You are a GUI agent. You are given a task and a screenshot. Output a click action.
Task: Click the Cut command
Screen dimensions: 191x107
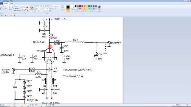coord(4,6)
